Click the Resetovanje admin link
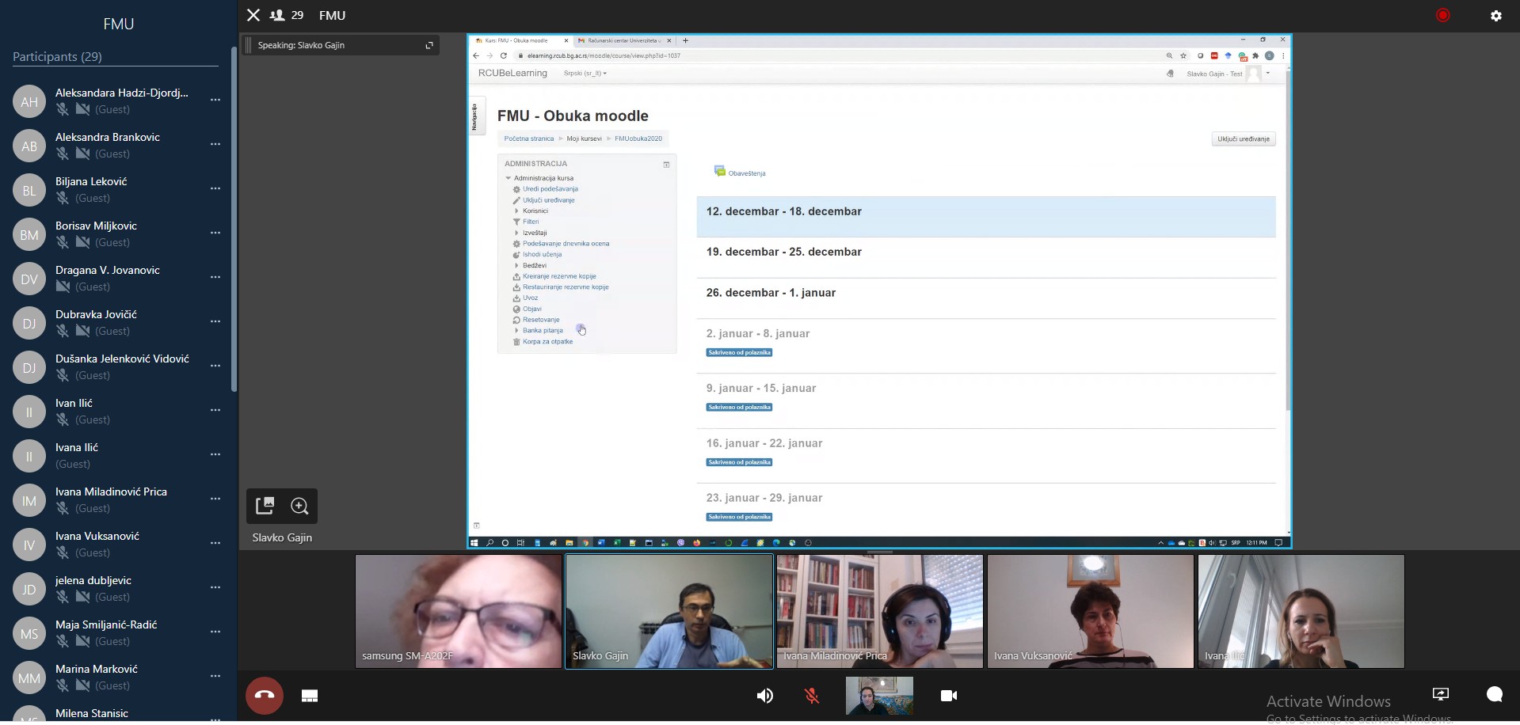The width and height of the screenshot is (1520, 725). click(541, 320)
